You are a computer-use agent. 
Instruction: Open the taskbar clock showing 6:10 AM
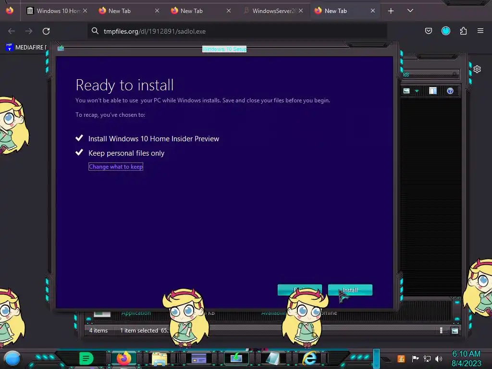click(x=466, y=358)
